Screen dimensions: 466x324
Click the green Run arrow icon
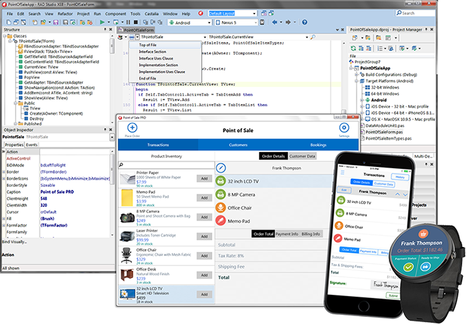[102, 22]
